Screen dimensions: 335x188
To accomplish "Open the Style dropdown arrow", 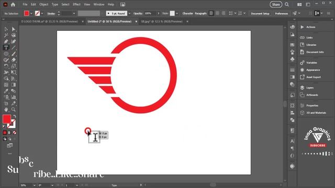I will (177, 14).
